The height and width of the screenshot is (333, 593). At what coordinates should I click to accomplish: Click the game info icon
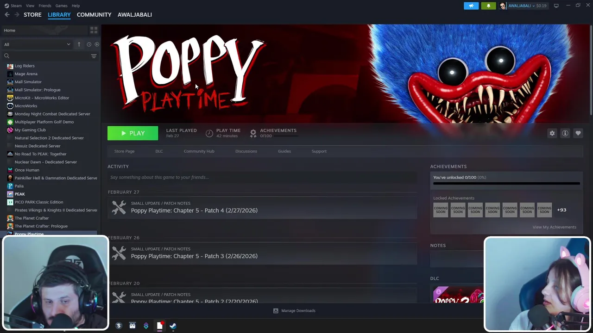point(565,133)
